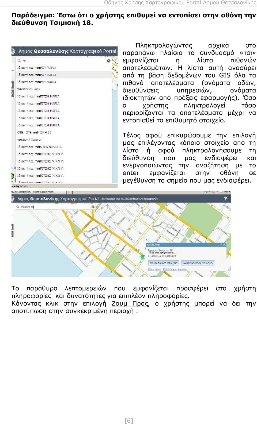Viewport: 257px width, 424px height.
Task: Focus the search field containing 'τσιμισκή 18'
Action: point(56,207)
